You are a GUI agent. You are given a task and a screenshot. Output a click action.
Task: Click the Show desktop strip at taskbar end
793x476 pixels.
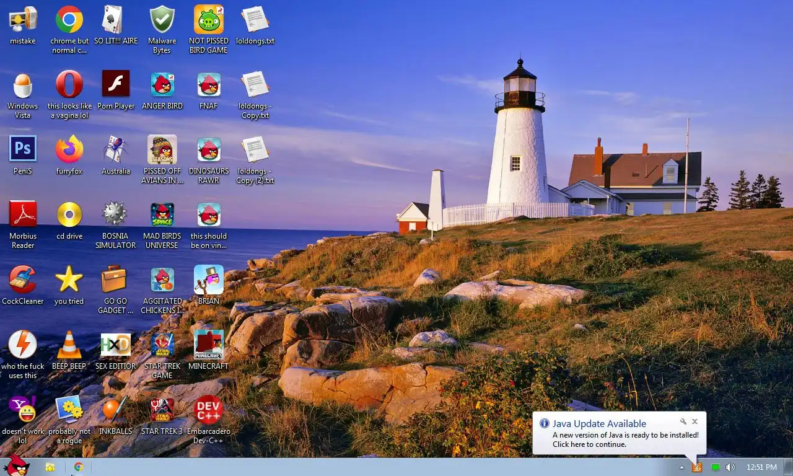pyautogui.click(x=788, y=467)
